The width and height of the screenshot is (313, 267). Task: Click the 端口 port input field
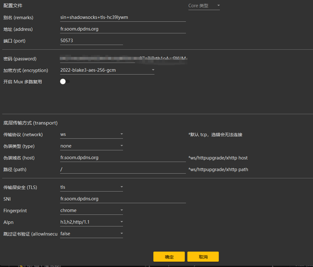point(91,41)
